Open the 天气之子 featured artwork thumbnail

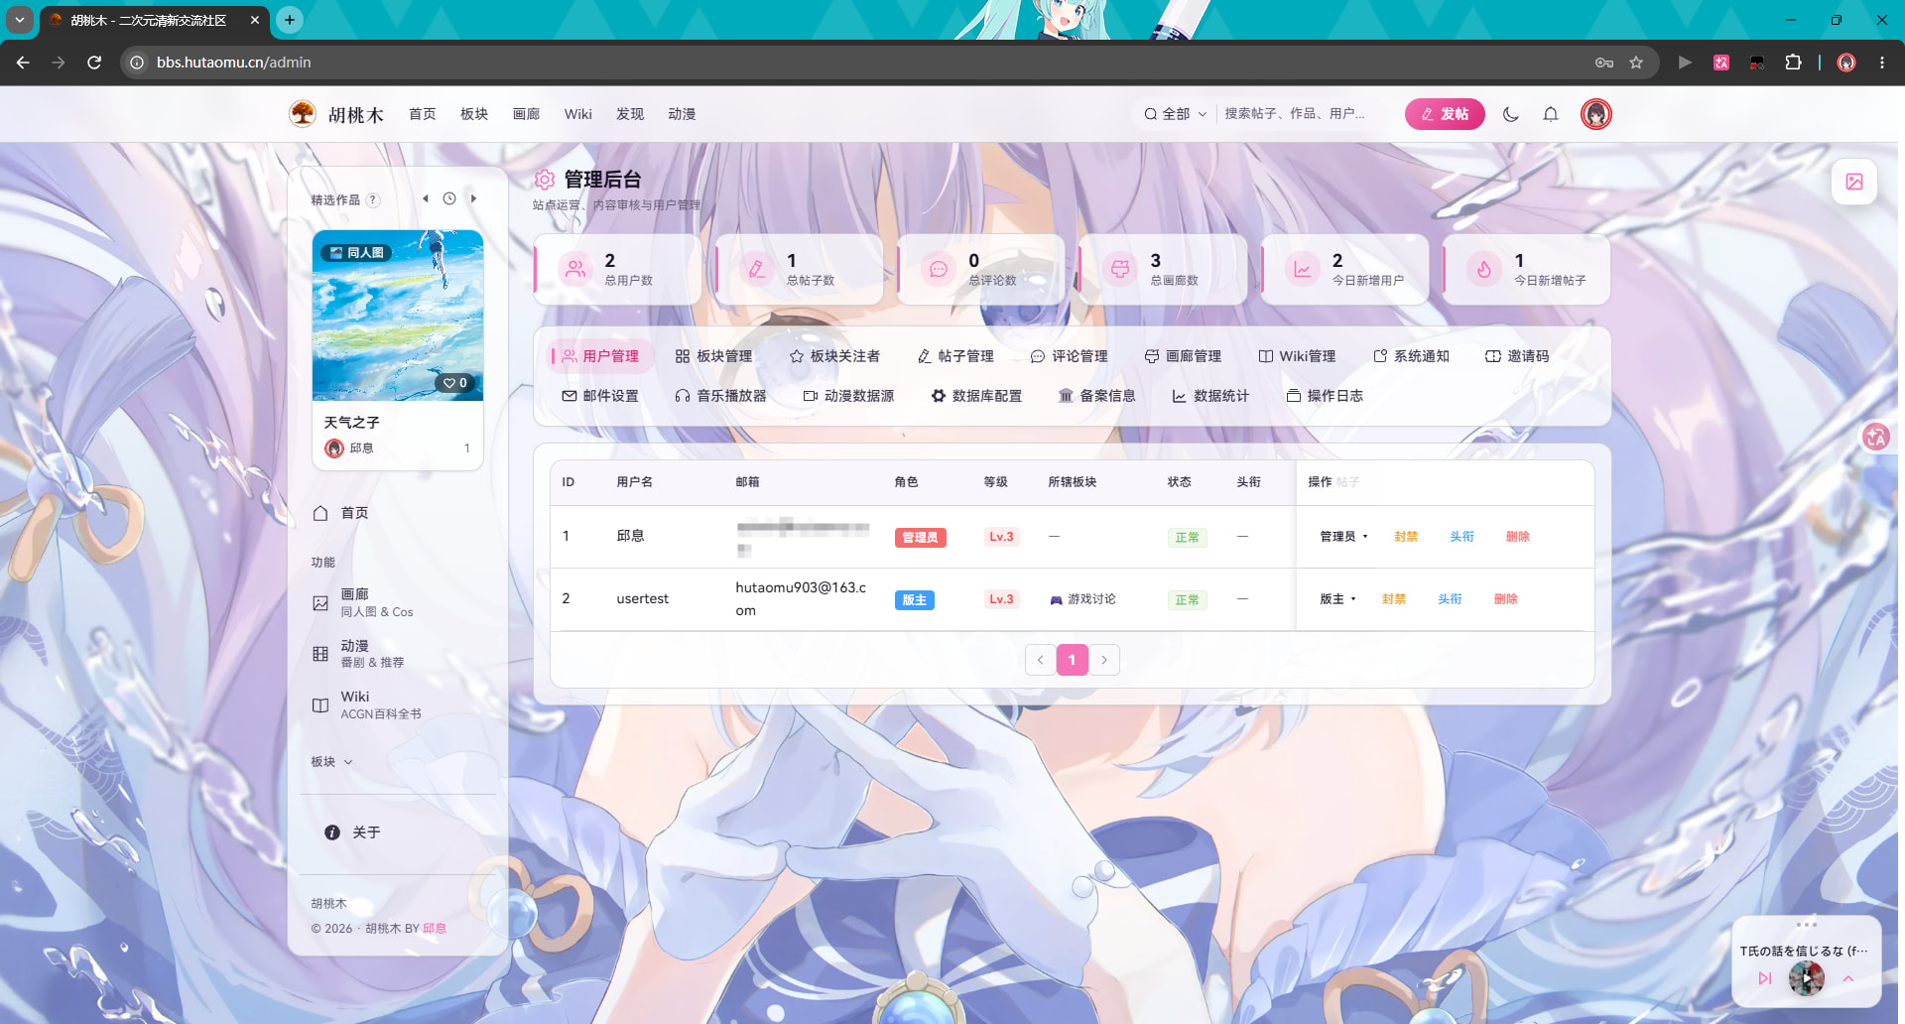[x=398, y=316]
